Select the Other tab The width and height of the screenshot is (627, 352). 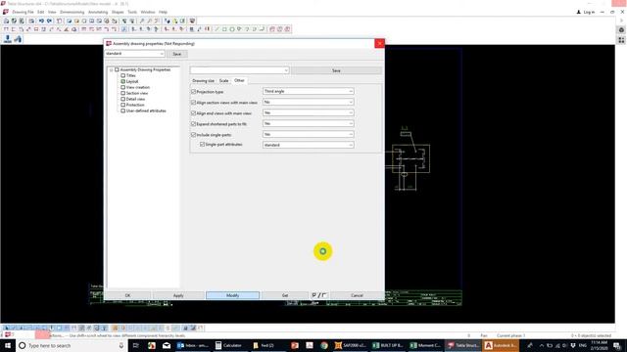click(x=239, y=80)
